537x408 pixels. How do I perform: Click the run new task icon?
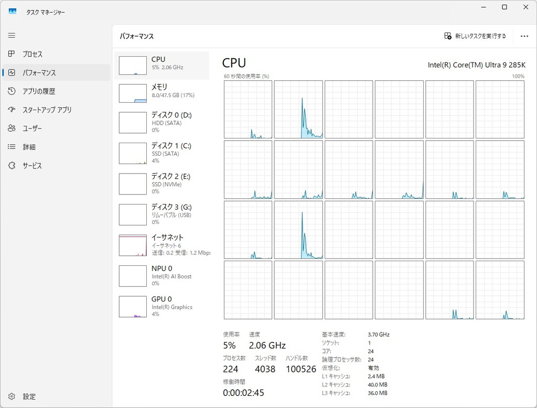448,36
